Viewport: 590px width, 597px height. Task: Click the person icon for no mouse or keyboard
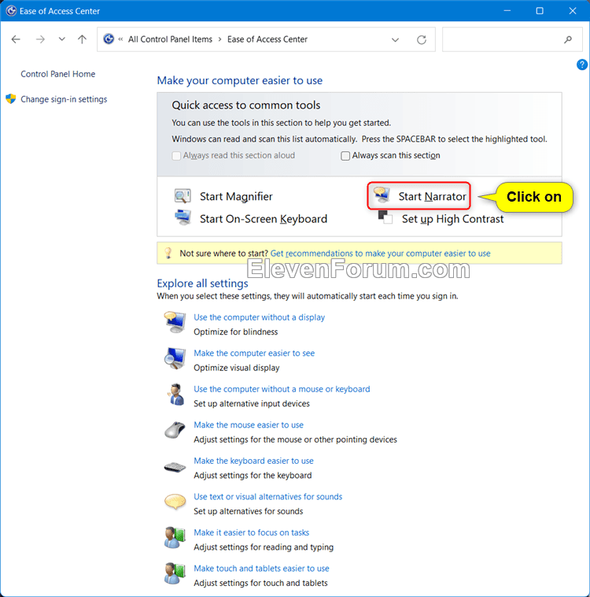point(175,394)
